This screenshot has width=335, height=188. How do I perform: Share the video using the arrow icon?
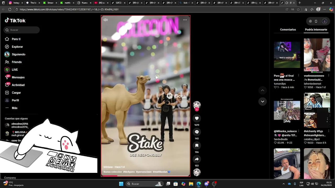point(197,159)
